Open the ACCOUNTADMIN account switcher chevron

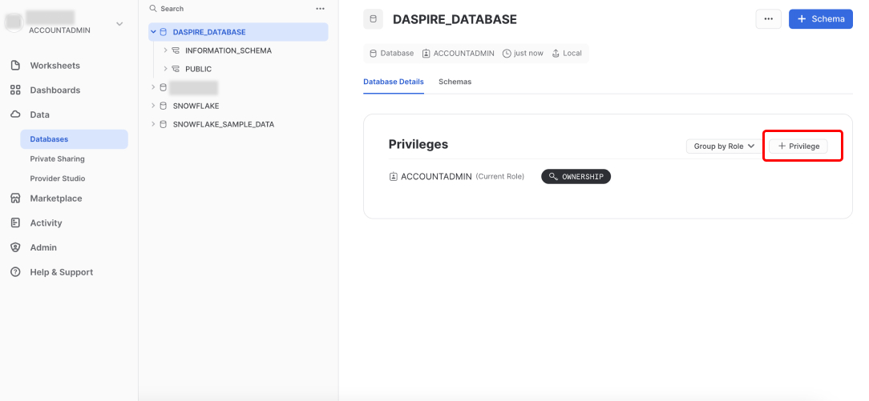point(119,24)
